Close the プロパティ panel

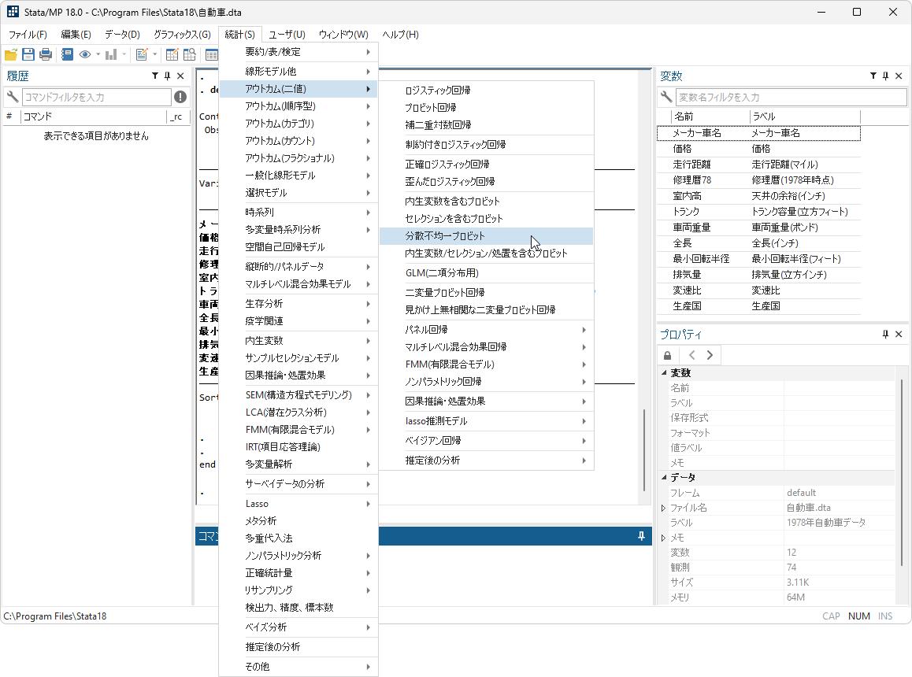[899, 334]
